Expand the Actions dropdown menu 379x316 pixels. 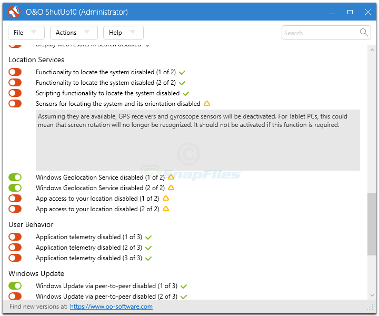pyautogui.click(x=73, y=33)
